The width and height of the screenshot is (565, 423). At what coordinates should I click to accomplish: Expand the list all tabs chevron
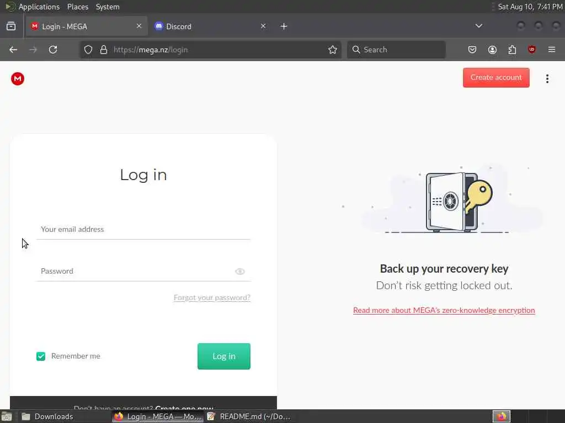pos(478,26)
